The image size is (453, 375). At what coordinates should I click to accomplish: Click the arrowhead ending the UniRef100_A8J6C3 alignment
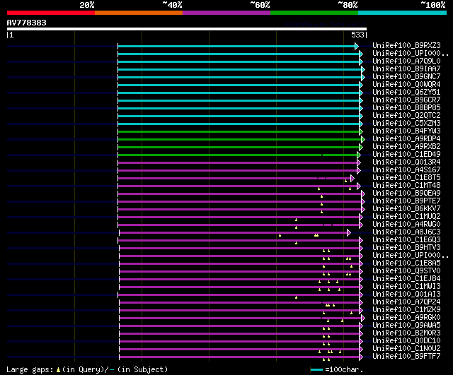click(x=349, y=232)
